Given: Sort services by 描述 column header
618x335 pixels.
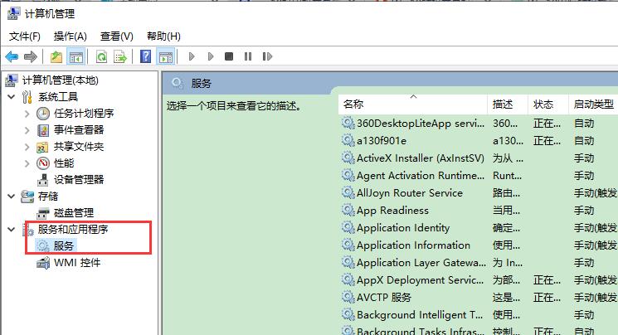Looking at the screenshot, I should pos(508,104).
